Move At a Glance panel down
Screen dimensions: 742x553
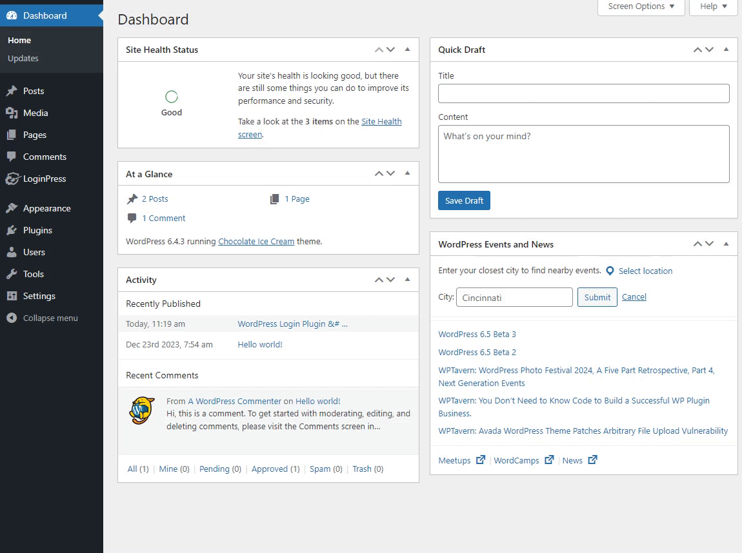[390, 173]
